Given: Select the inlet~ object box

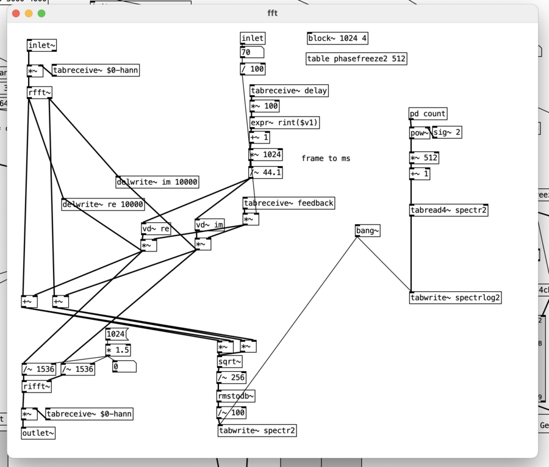Looking at the screenshot, I should 41,45.
